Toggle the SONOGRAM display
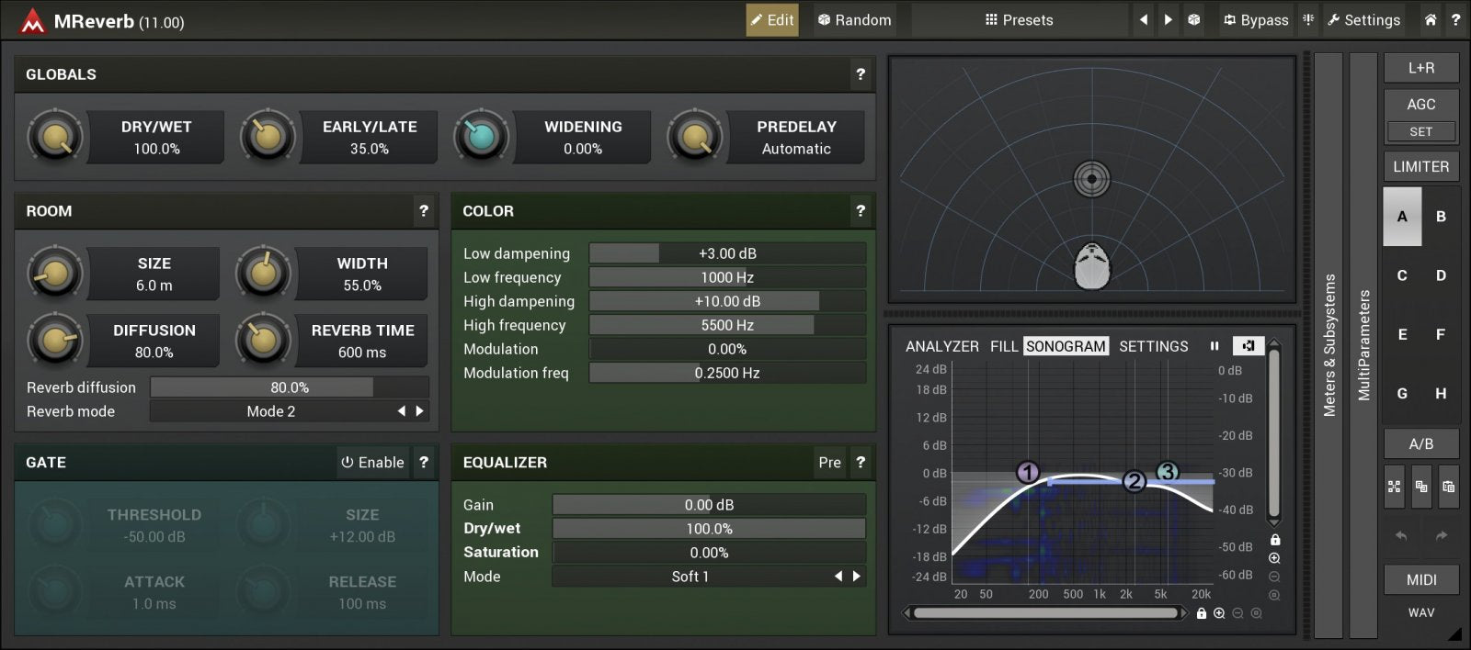 1066,346
